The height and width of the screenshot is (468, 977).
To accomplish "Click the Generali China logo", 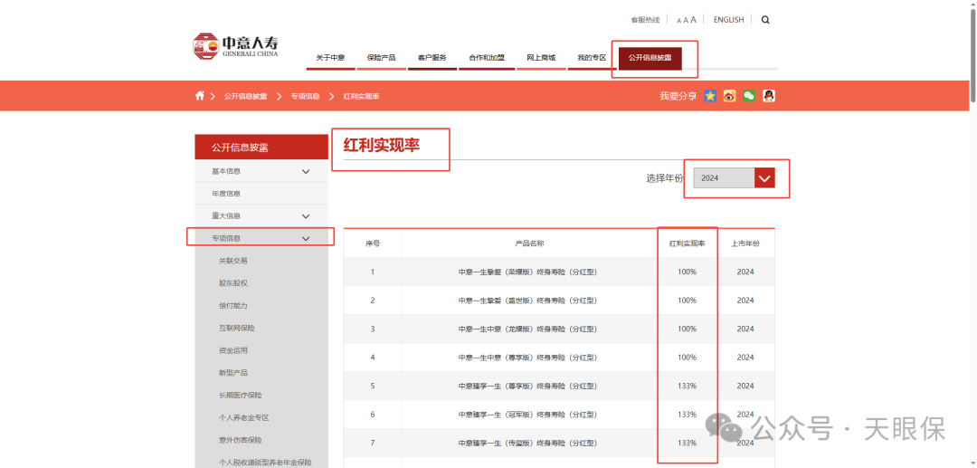I will [x=236, y=46].
